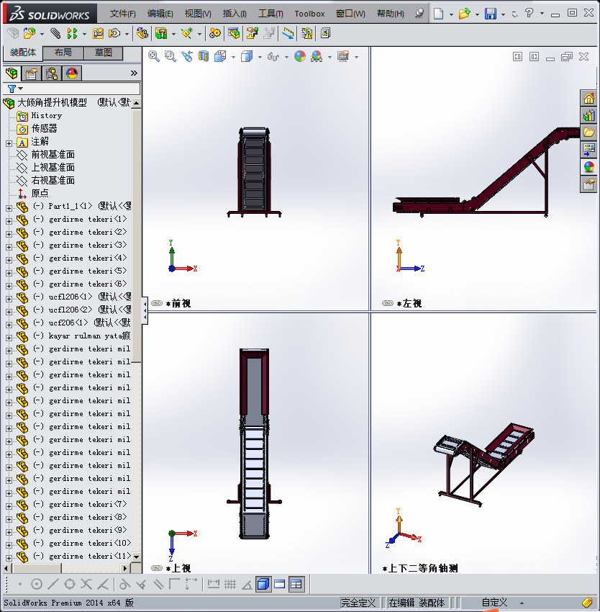
Task: Open the Hide/Show Items dropdown arrow
Action: (286, 57)
